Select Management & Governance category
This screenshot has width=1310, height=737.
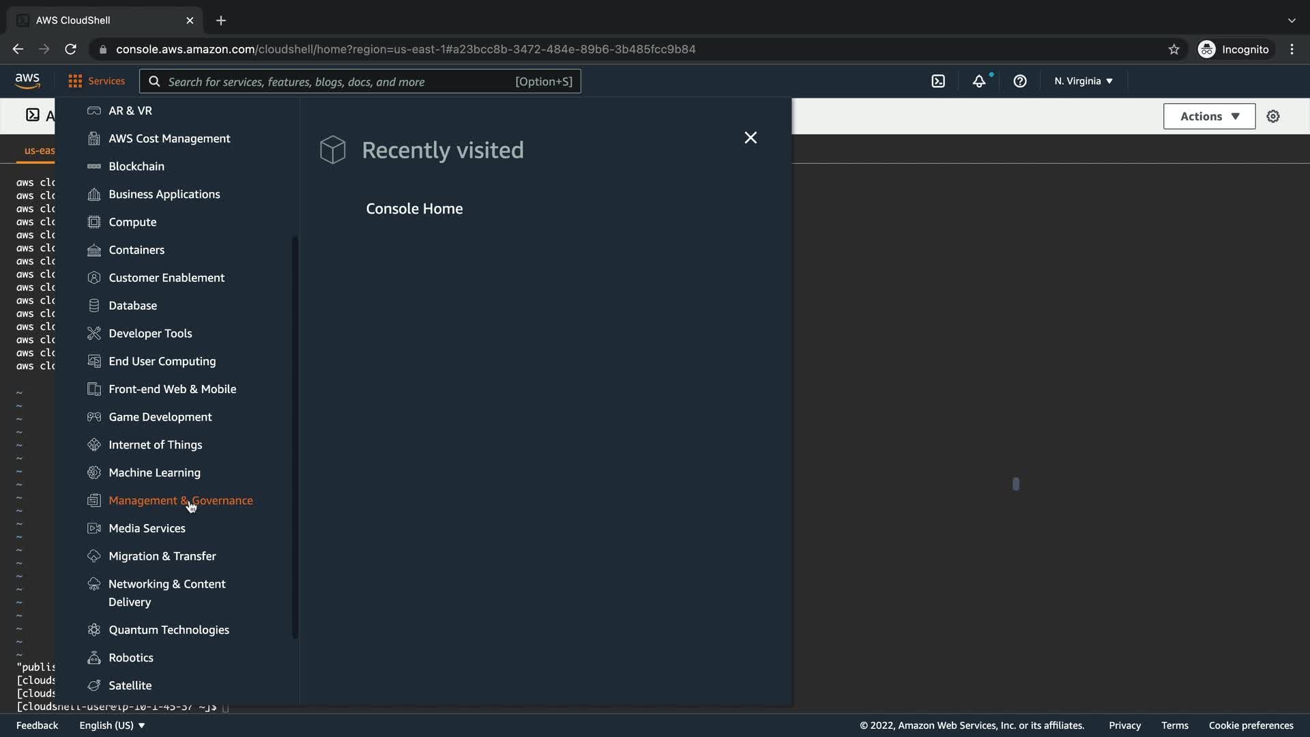point(180,500)
